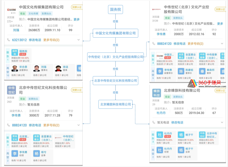Open 国务院 shareholder icon
The height and width of the screenshot is (167, 228).
pos(15,52)
